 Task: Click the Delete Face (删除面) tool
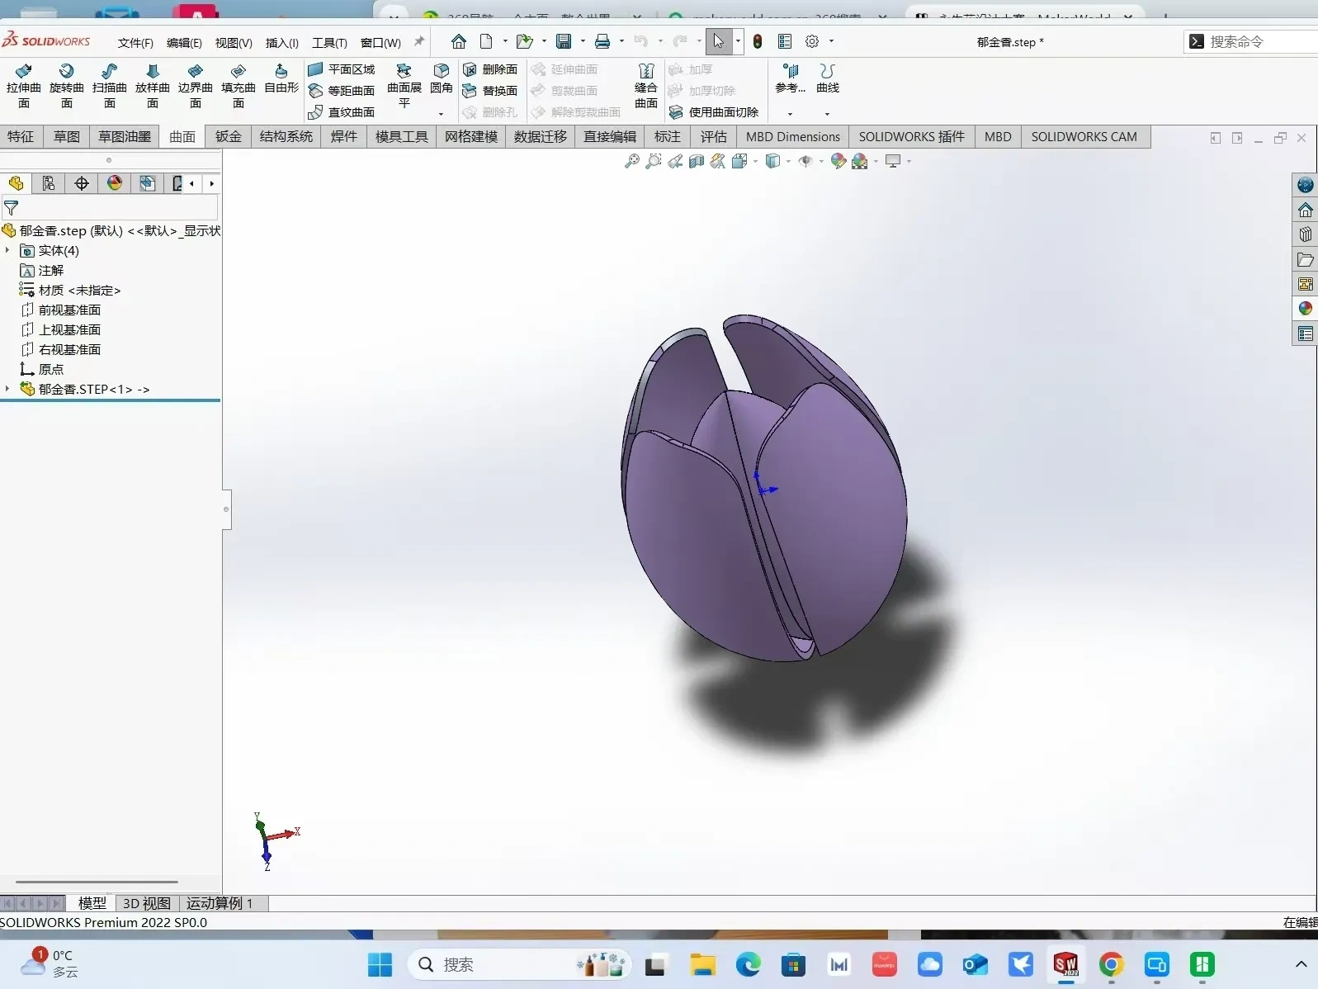click(x=490, y=69)
